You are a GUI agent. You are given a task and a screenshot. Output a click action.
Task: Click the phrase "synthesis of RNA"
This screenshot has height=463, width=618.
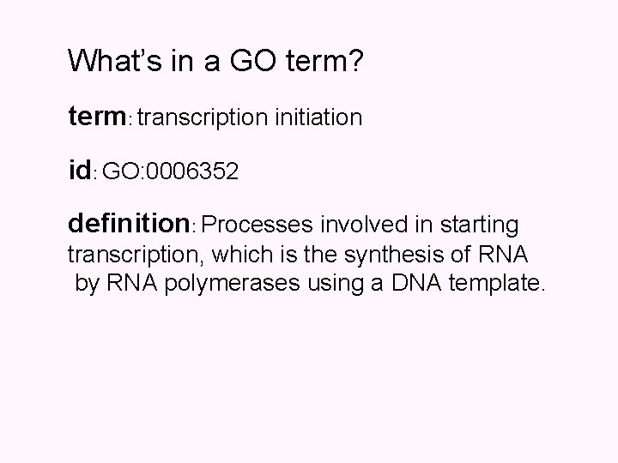click(436, 255)
